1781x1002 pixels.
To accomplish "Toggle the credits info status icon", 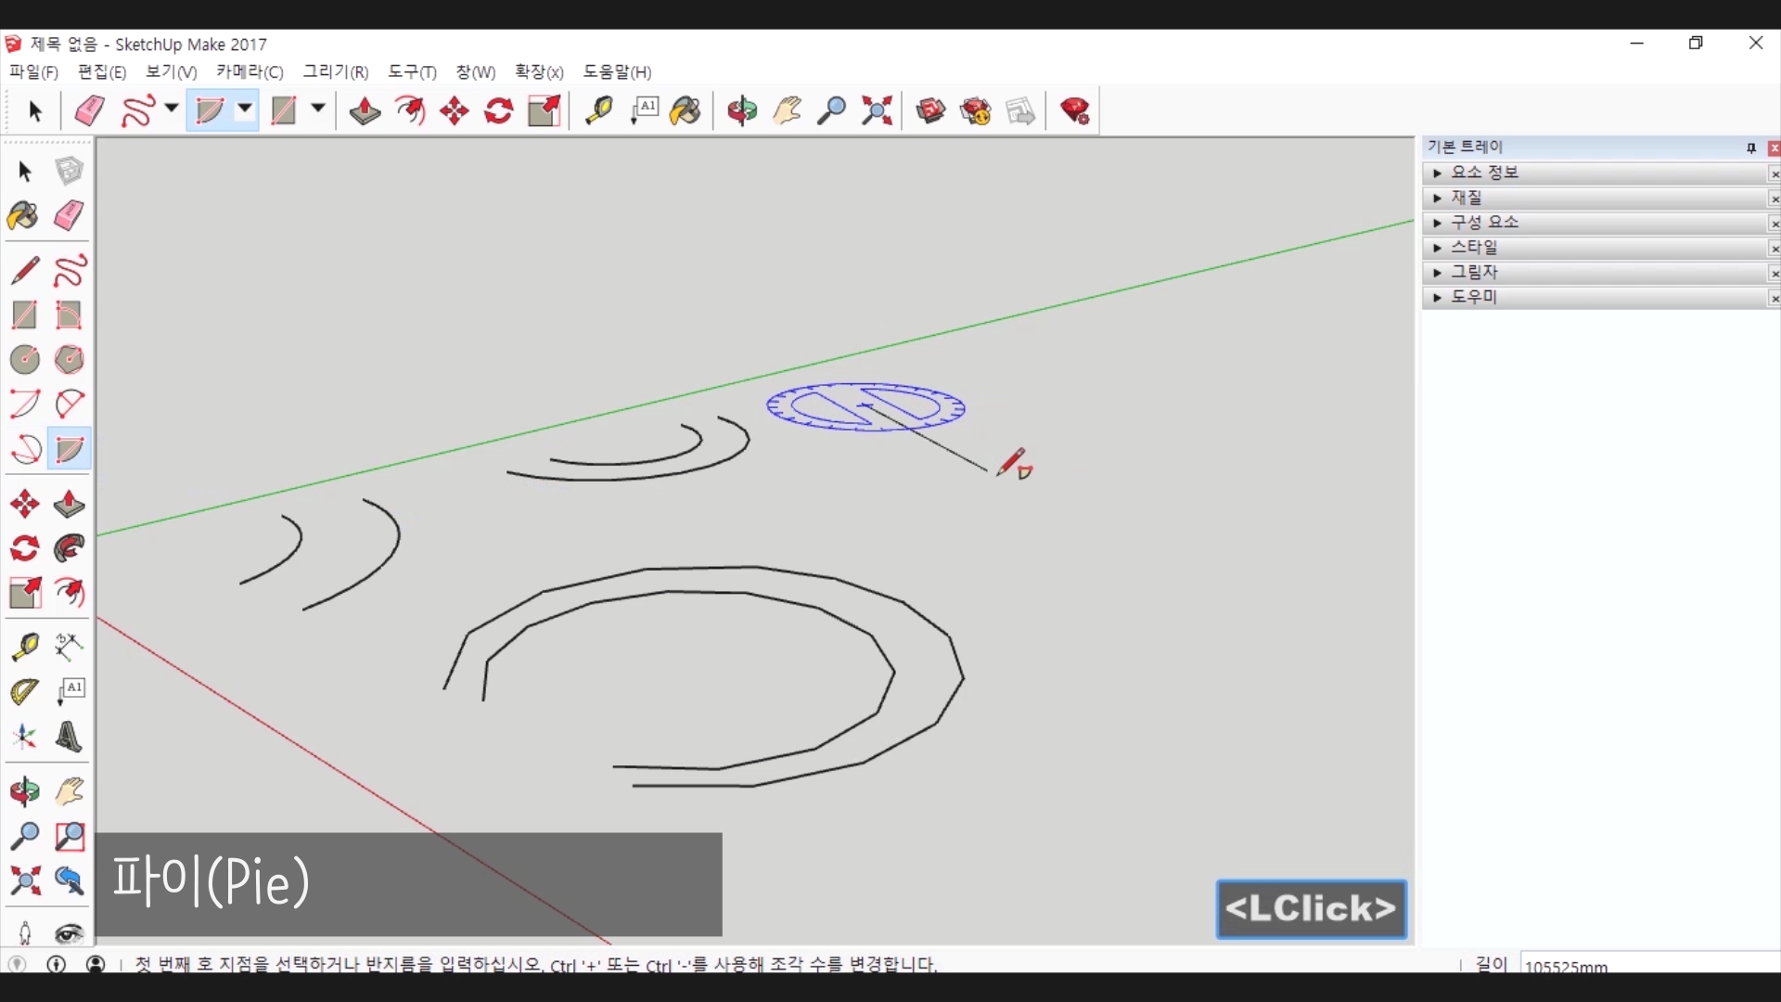I will pyautogui.click(x=57, y=964).
